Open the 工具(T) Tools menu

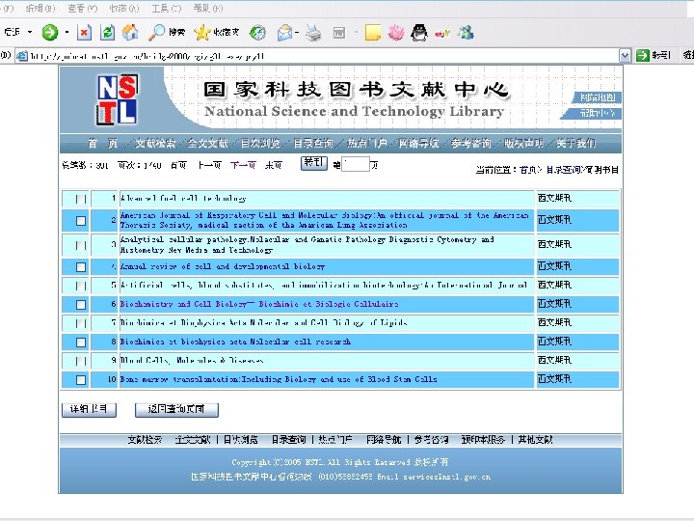(167, 9)
